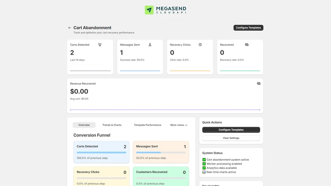Click the cart icon in Carts Detected card
The image size is (331, 186).
[100, 45]
